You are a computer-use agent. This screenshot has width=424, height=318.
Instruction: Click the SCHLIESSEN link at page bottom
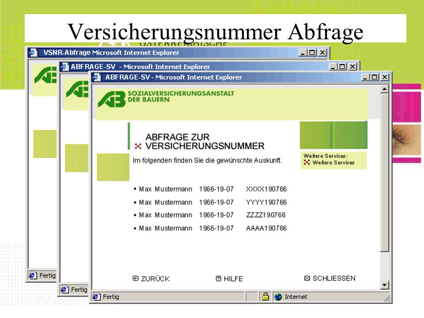330,278
